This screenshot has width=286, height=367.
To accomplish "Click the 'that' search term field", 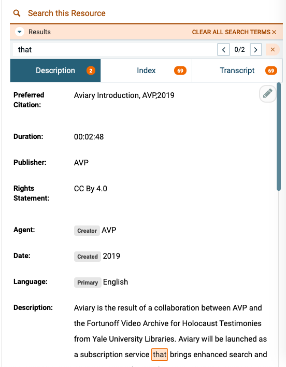I will [x=115, y=50].
